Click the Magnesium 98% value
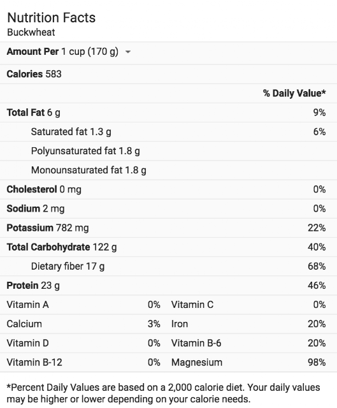This screenshot has width=337, height=408. coord(317,363)
